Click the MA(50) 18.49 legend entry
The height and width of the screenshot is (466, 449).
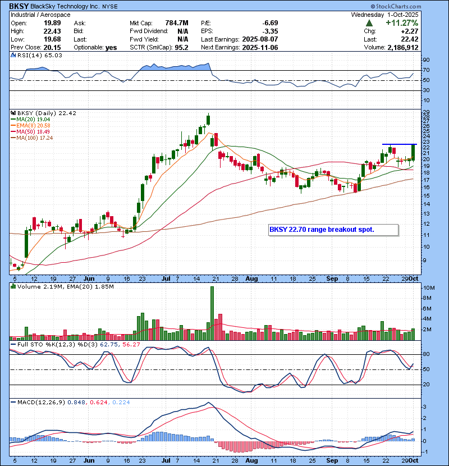click(x=30, y=131)
